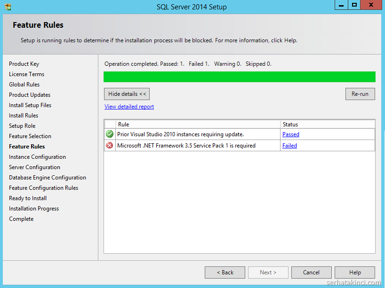The image size is (385, 288).
Task: Select the Install Rules step
Action: click(24, 116)
